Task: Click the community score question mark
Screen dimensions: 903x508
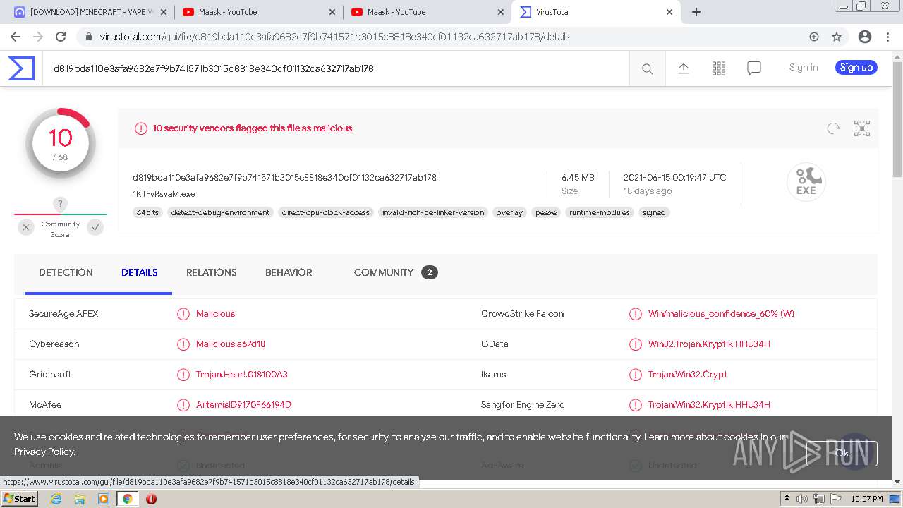Action: coord(61,204)
